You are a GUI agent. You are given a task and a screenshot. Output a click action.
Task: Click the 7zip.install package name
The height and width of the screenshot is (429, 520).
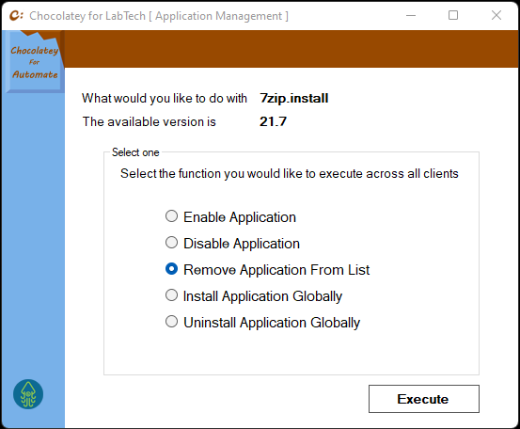pos(293,98)
